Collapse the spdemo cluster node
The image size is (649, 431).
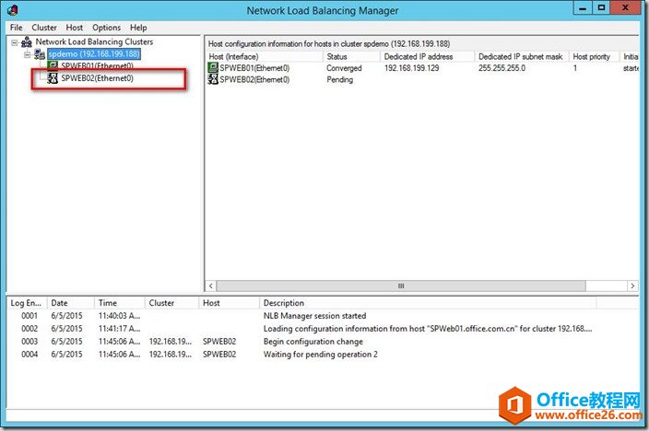pyautogui.click(x=27, y=54)
